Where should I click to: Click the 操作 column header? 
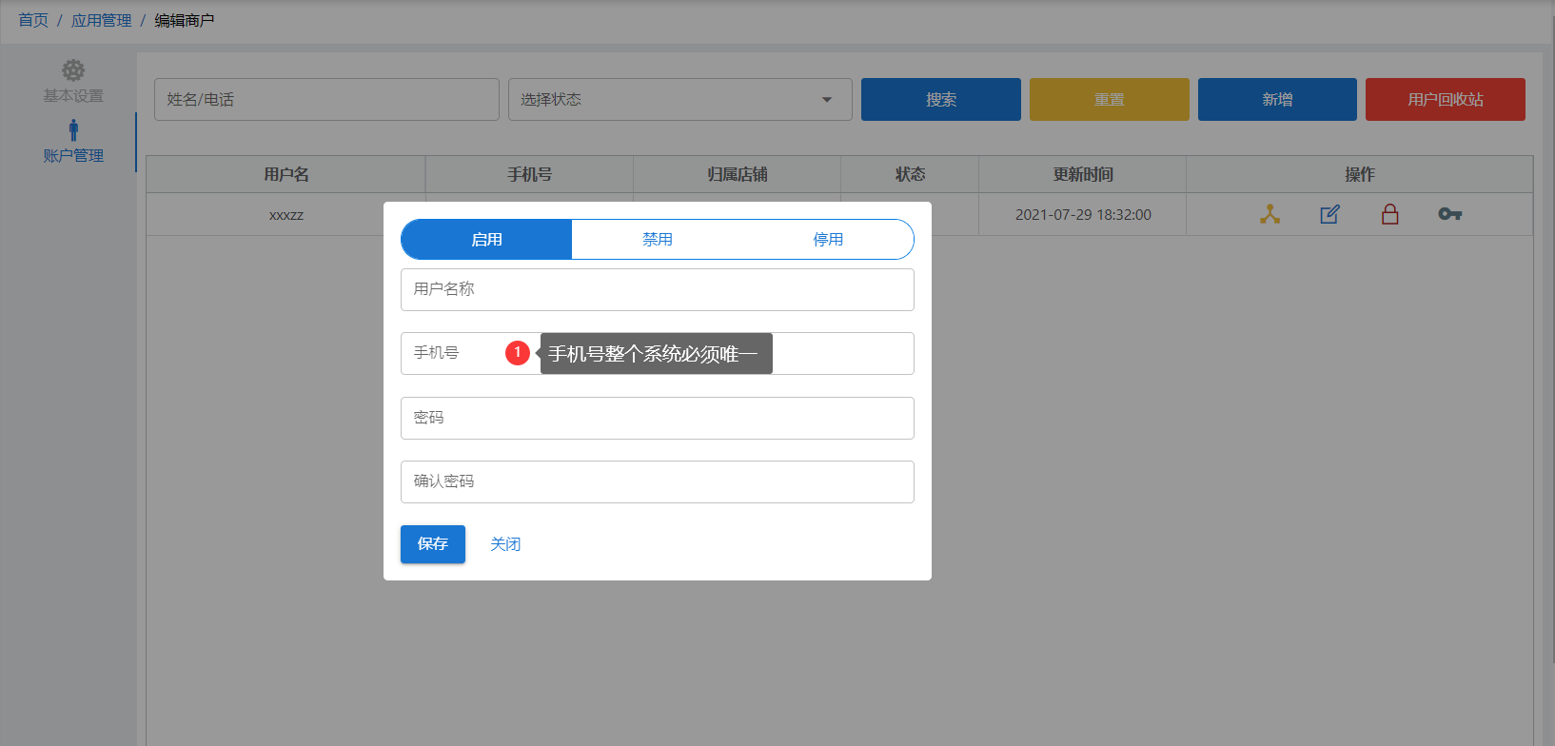(1359, 174)
